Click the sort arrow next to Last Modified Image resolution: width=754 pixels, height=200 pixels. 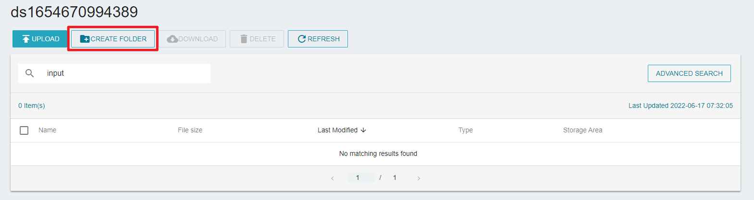[x=363, y=130]
